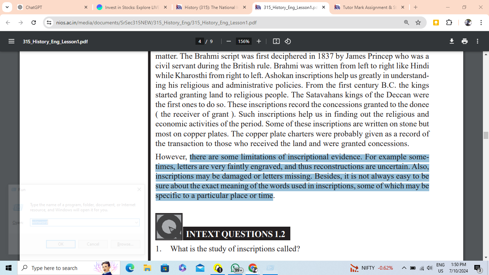Bookmark this page with star icon

tap(418, 23)
